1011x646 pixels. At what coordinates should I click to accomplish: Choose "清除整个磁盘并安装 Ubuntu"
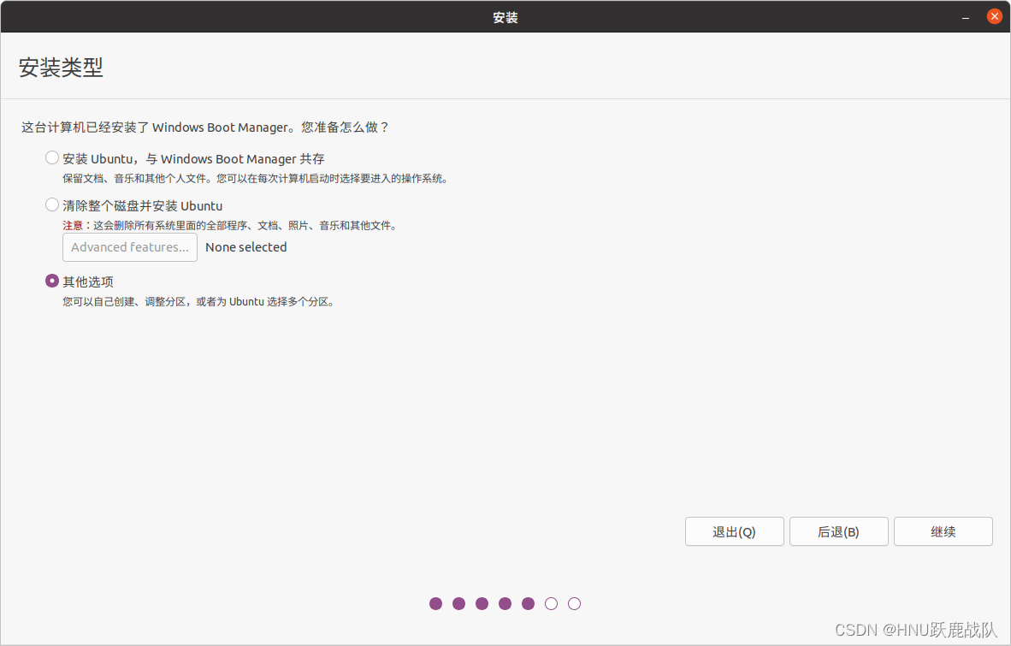coord(51,205)
